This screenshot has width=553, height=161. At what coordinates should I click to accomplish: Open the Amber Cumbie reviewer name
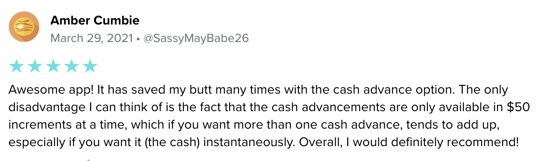[95, 20]
